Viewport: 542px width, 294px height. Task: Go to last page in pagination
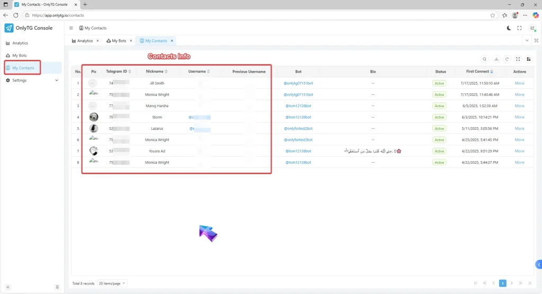pyautogui.click(x=529, y=283)
